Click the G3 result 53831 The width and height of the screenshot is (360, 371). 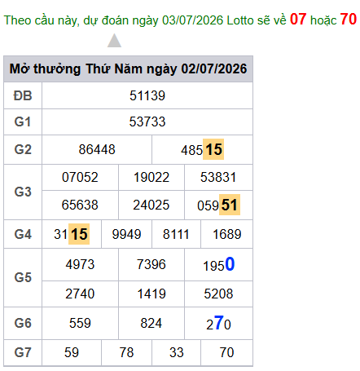218,177
